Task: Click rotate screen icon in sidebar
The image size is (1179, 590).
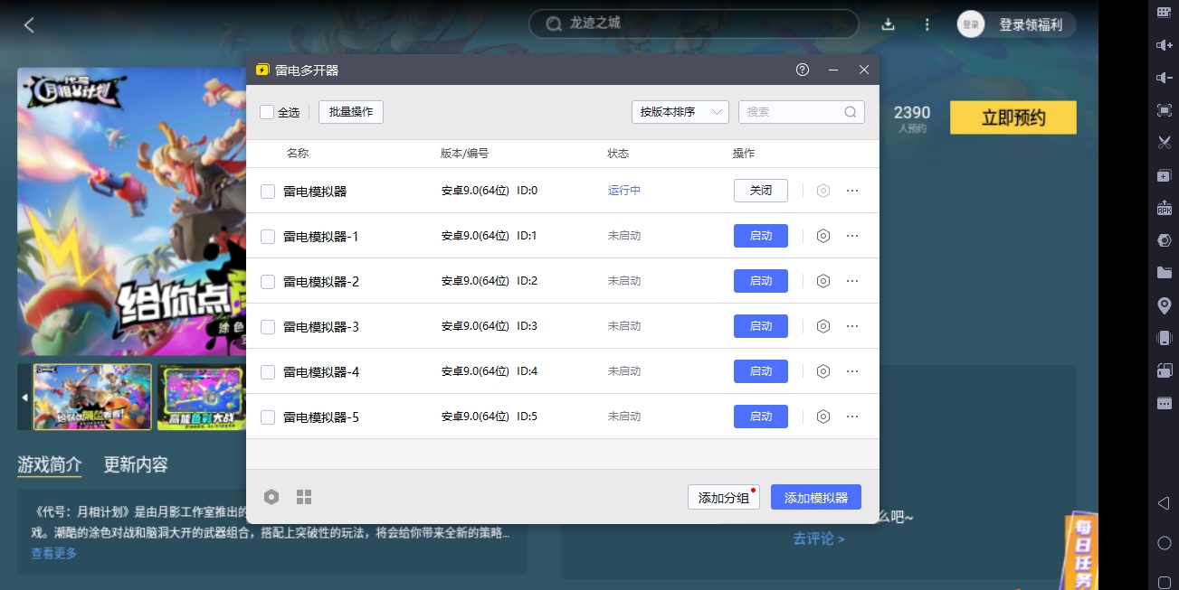Action: coord(1165,370)
